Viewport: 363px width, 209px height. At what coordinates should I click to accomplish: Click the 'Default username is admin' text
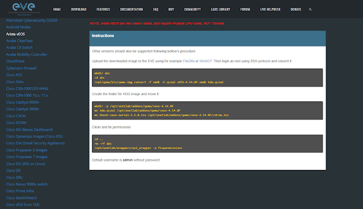pos(126,160)
